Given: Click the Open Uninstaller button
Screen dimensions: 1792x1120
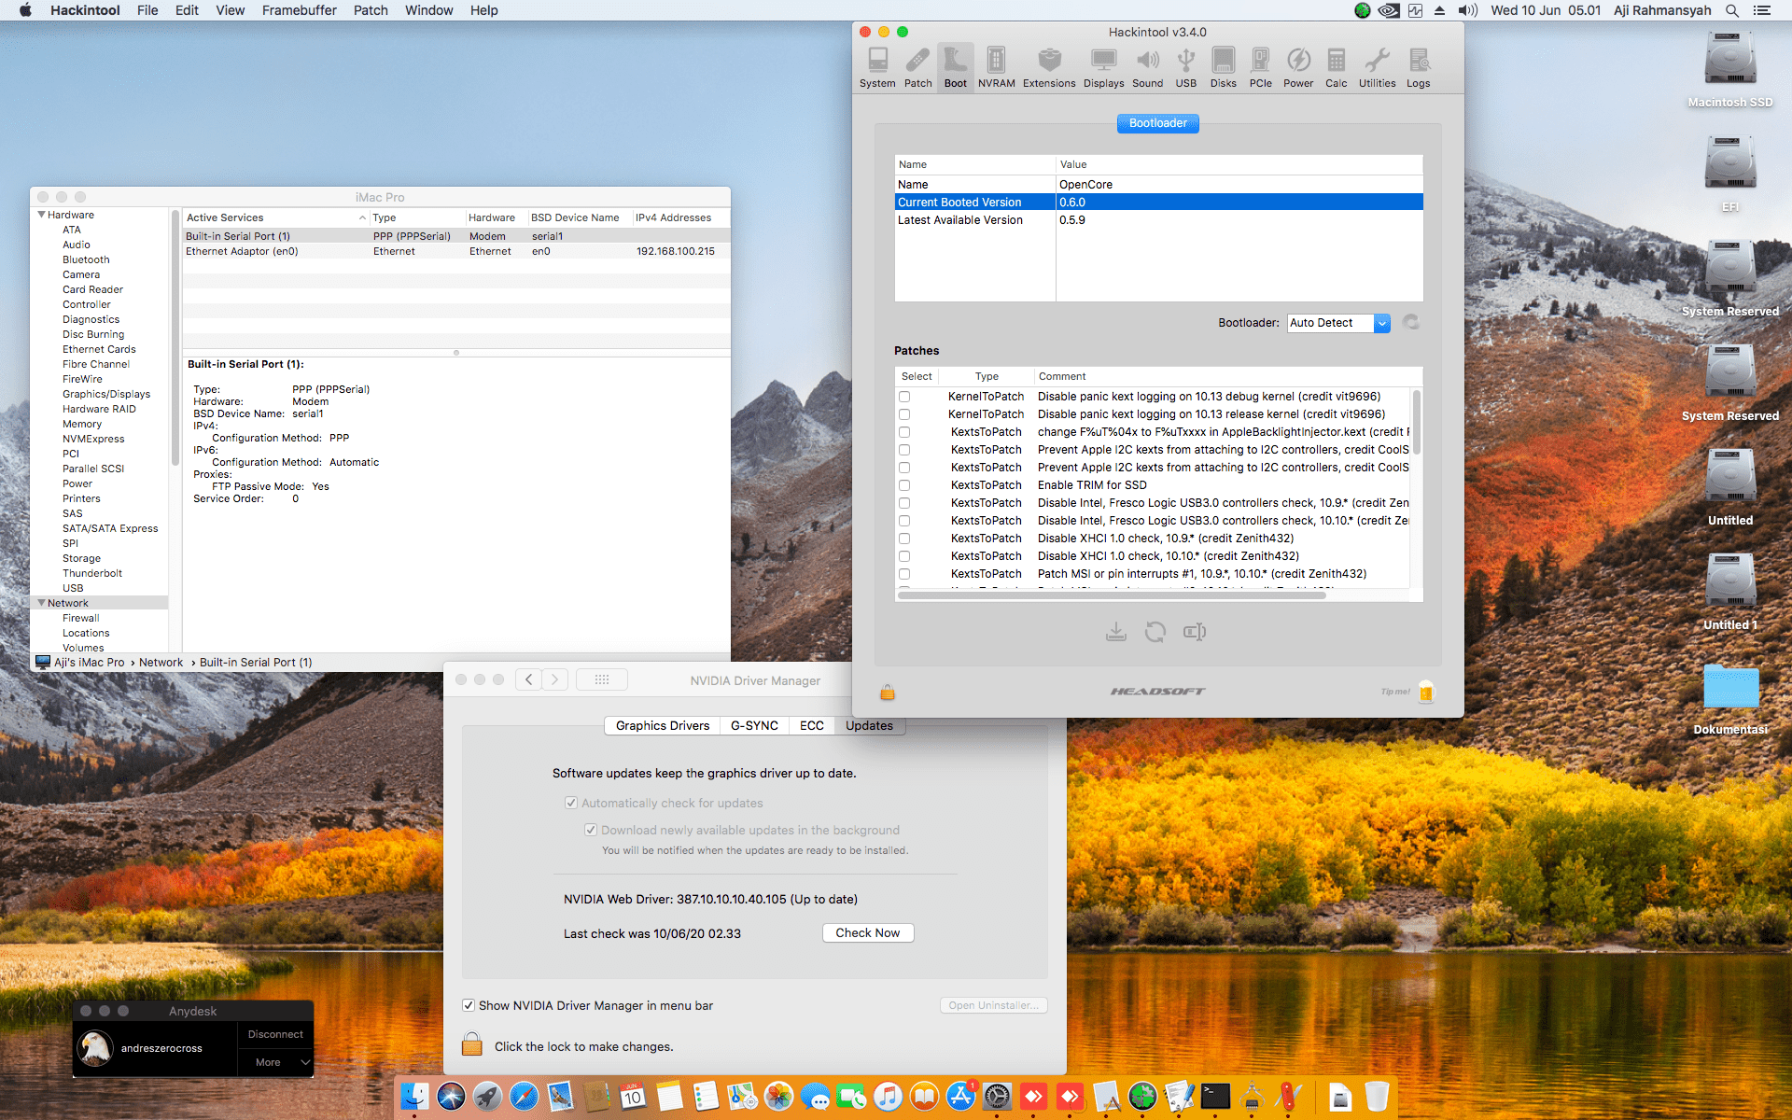Looking at the screenshot, I should click(994, 1005).
